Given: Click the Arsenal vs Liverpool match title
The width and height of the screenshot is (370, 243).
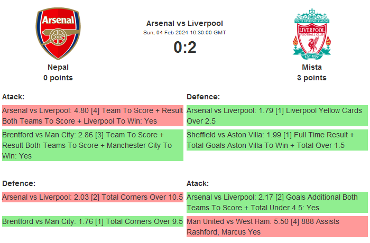Looking at the screenshot, I should pyautogui.click(x=184, y=23).
